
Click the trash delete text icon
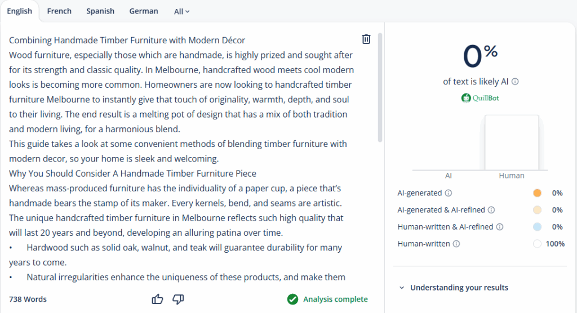pyautogui.click(x=366, y=39)
